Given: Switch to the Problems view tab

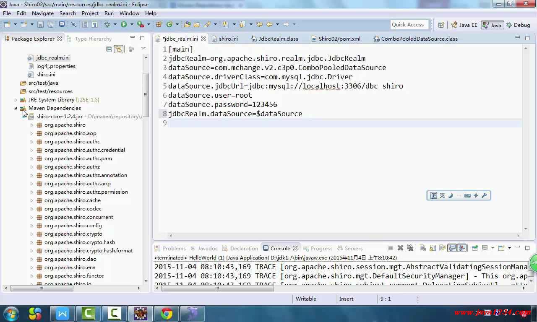Looking at the screenshot, I should click(170, 248).
